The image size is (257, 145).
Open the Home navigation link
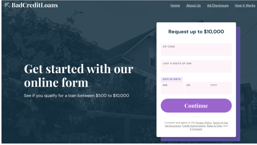175,6
